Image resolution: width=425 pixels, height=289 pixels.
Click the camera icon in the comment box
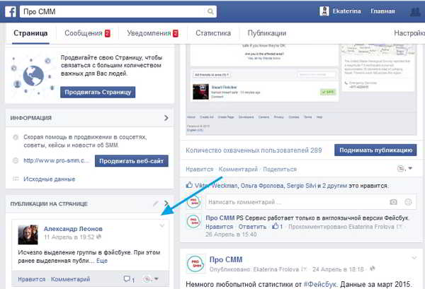(x=393, y=202)
